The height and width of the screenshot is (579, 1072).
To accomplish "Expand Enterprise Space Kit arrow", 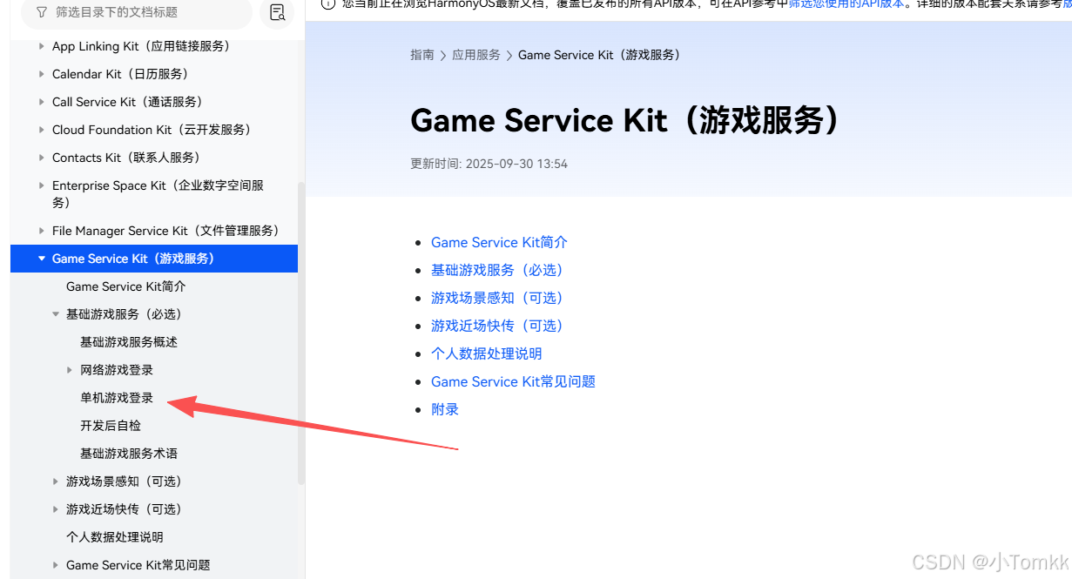I will (x=42, y=185).
